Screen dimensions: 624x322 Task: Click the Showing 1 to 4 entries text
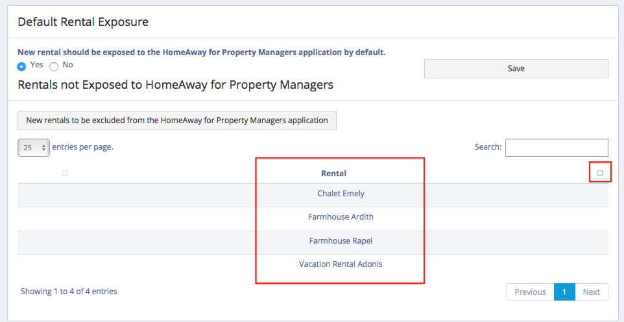point(69,292)
